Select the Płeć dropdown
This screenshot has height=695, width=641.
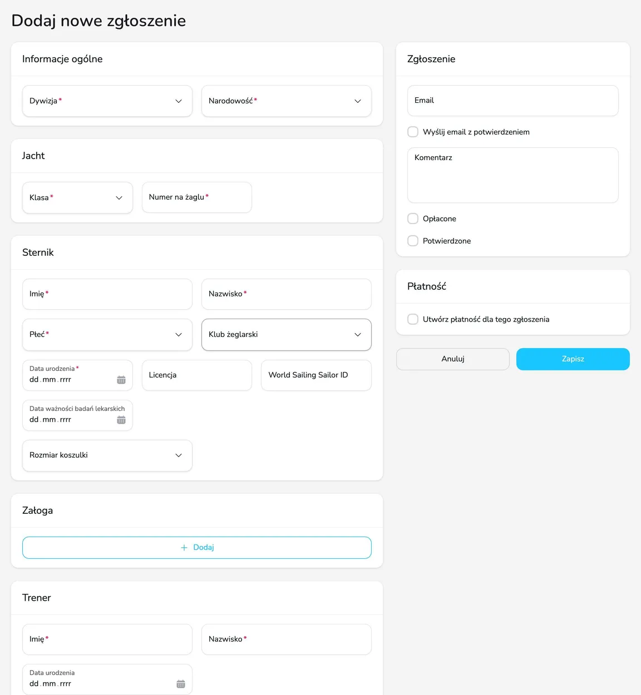click(107, 334)
